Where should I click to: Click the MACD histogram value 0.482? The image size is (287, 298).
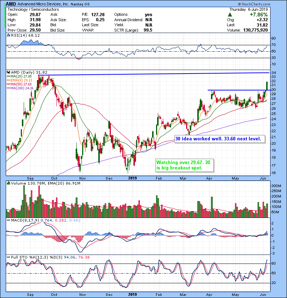75,220
